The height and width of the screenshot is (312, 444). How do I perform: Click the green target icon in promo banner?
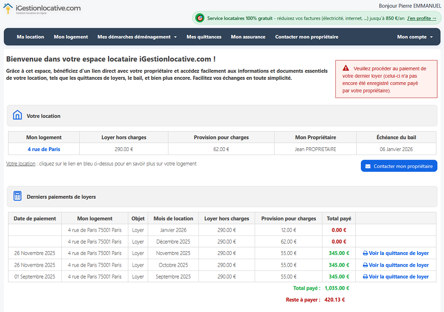click(x=200, y=18)
